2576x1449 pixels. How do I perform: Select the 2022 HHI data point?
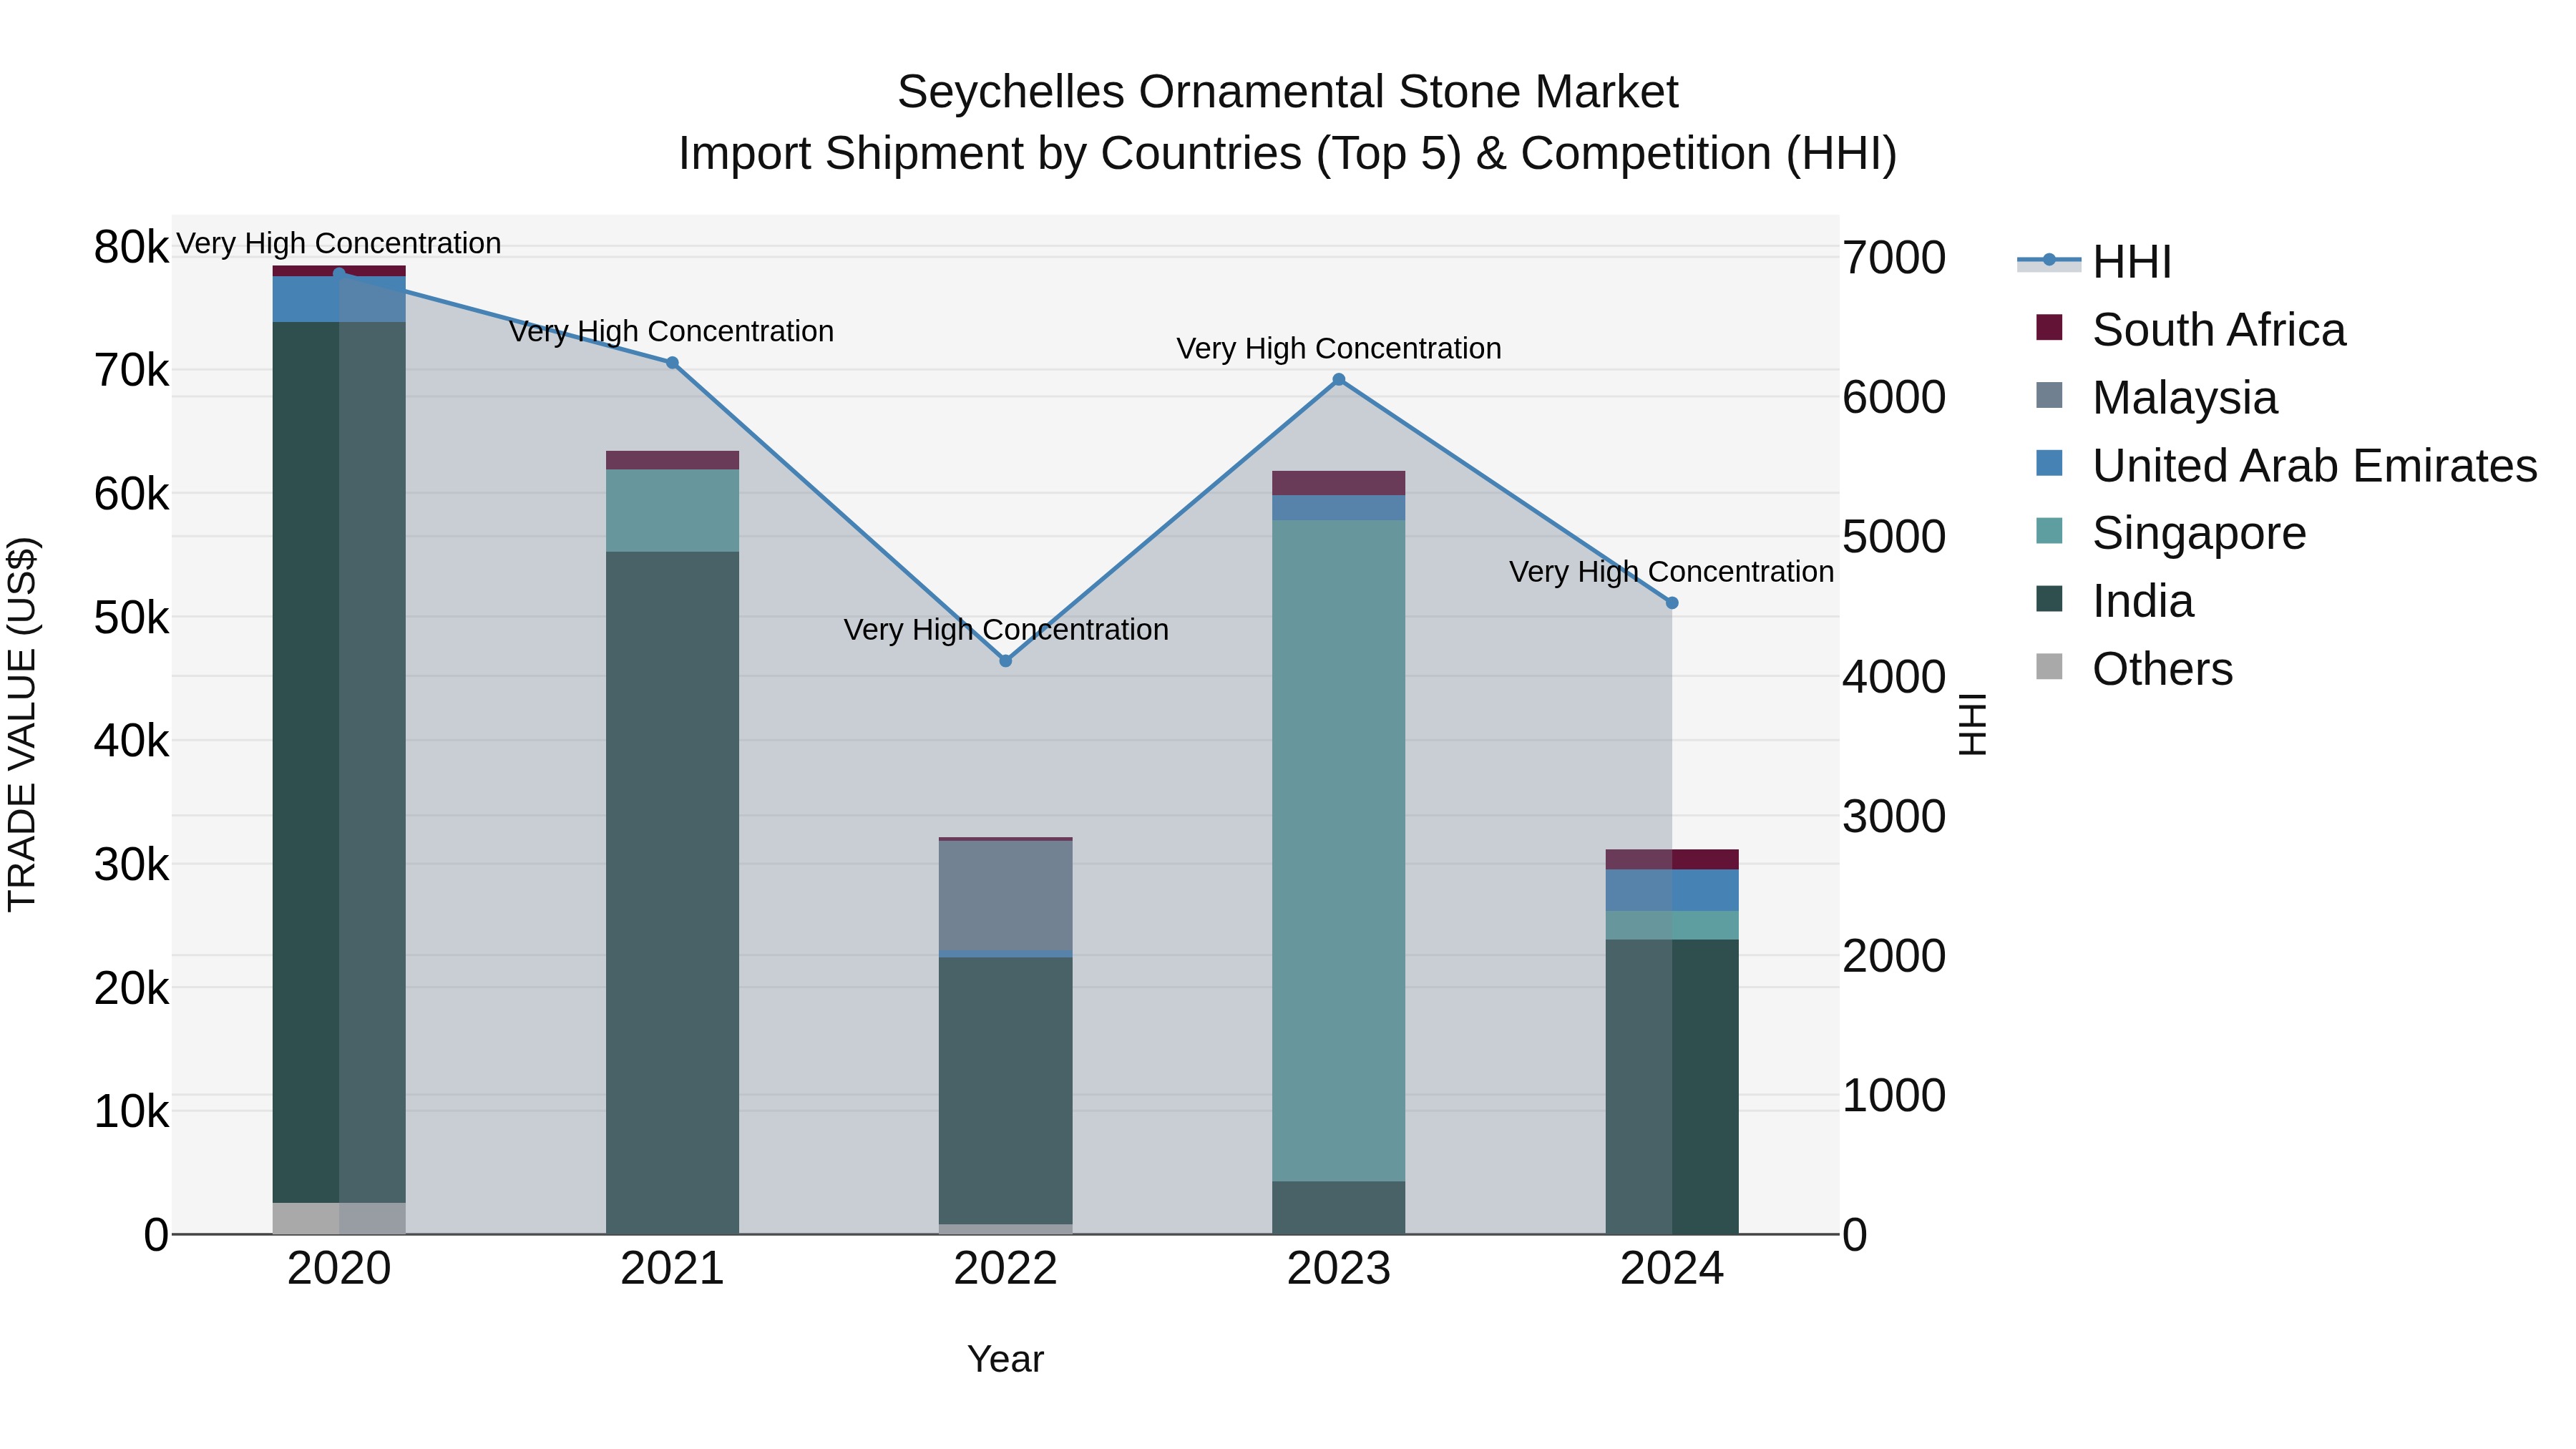(x=1006, y=661)
